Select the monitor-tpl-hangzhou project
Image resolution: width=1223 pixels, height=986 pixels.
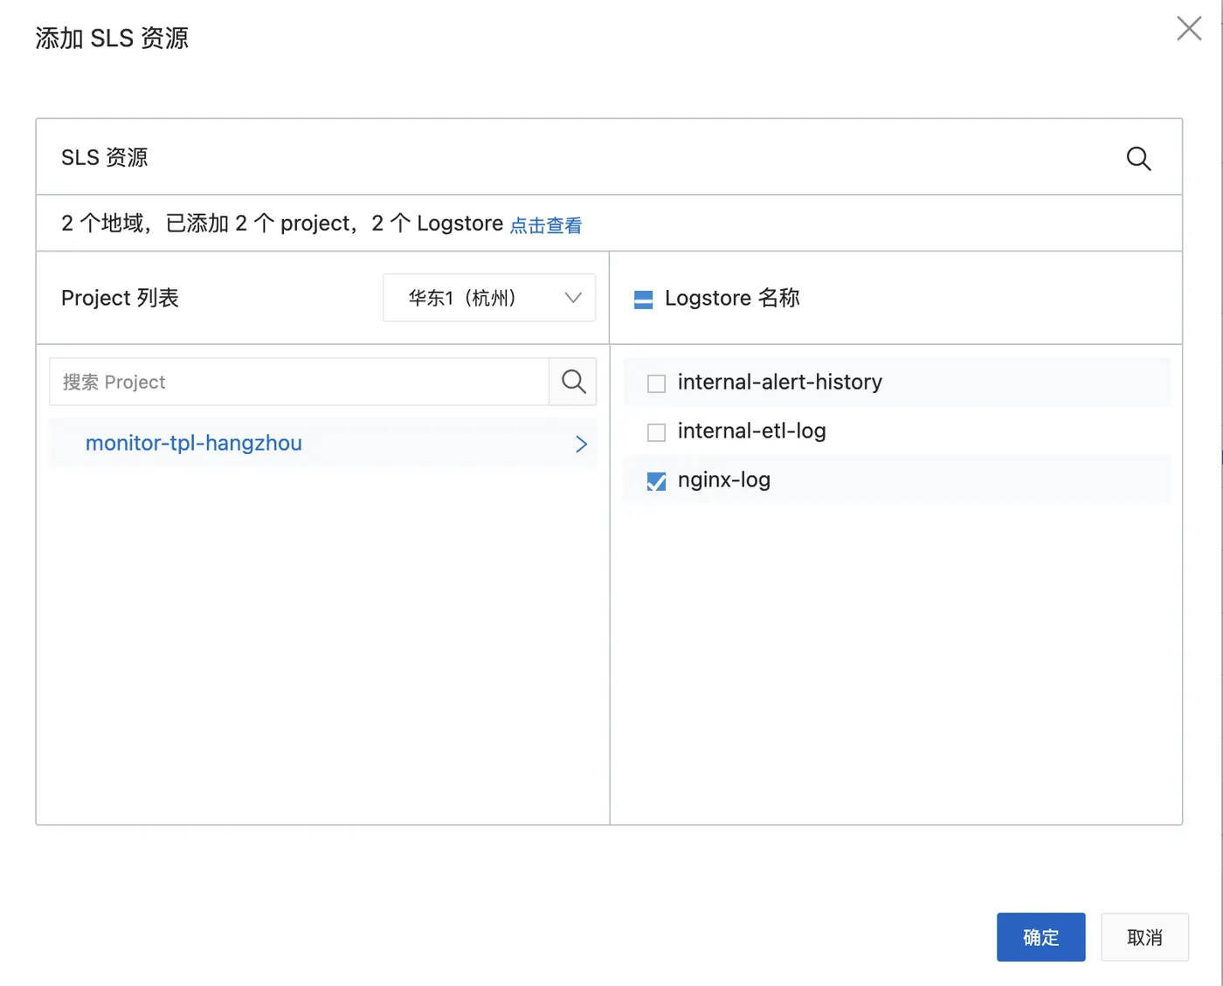(x=194, y=444)
